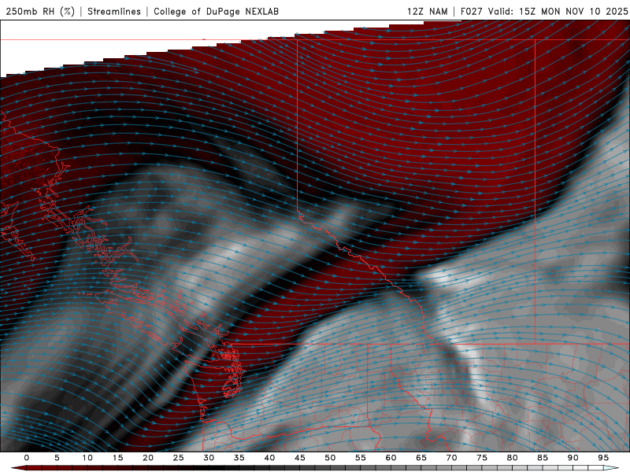Click the '55' value on the color scale

(x=360, y=458)
